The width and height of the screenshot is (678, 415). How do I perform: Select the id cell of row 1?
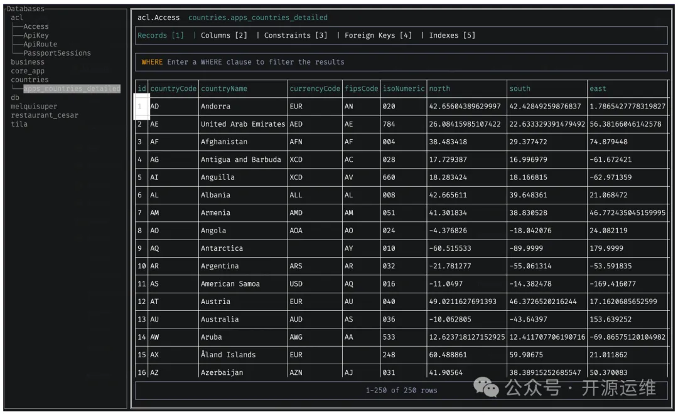point(141,107)
